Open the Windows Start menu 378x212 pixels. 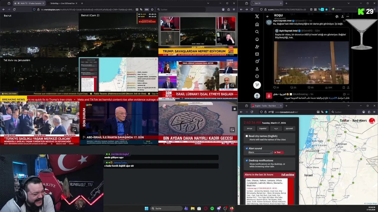(146, 208)
